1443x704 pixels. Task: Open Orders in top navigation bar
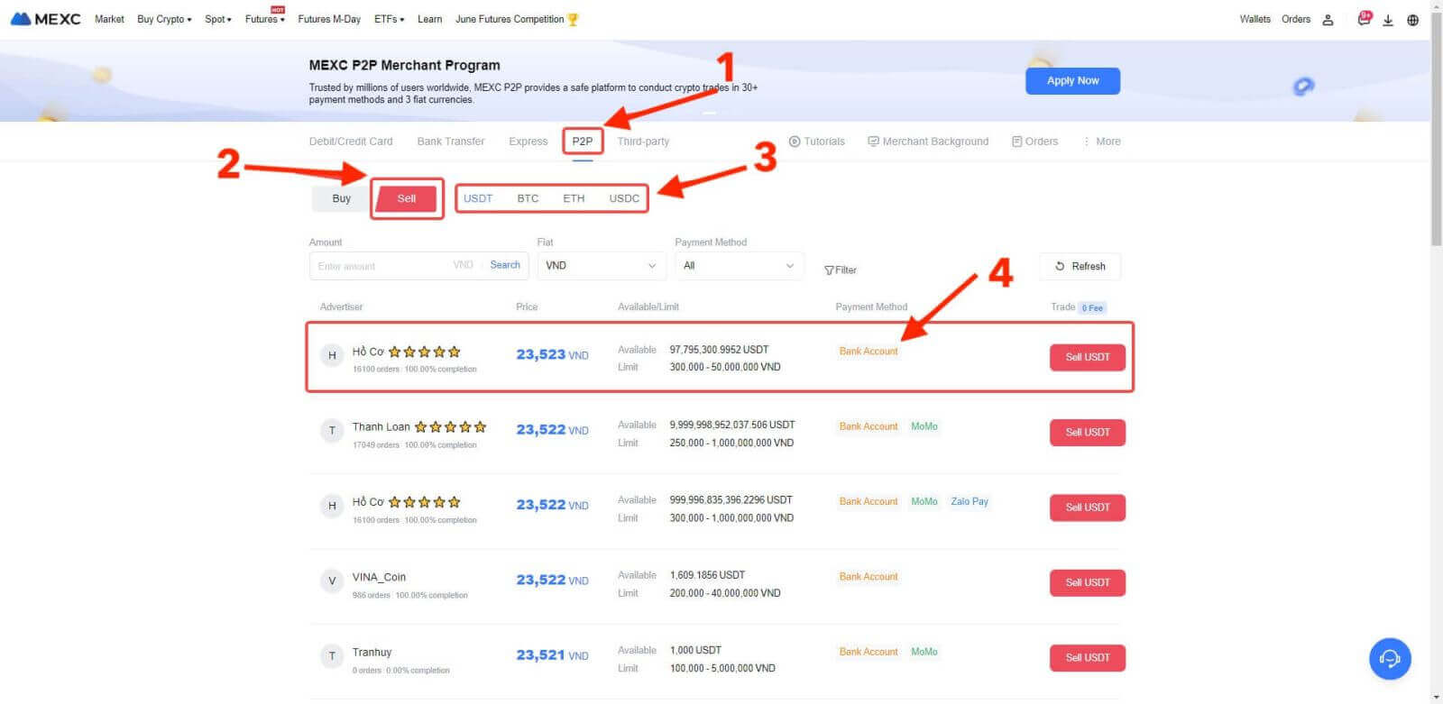tap(1296, 19)
